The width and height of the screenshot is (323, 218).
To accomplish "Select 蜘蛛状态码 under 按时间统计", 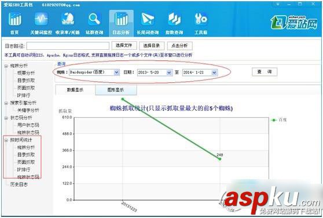I will (28, 177).
